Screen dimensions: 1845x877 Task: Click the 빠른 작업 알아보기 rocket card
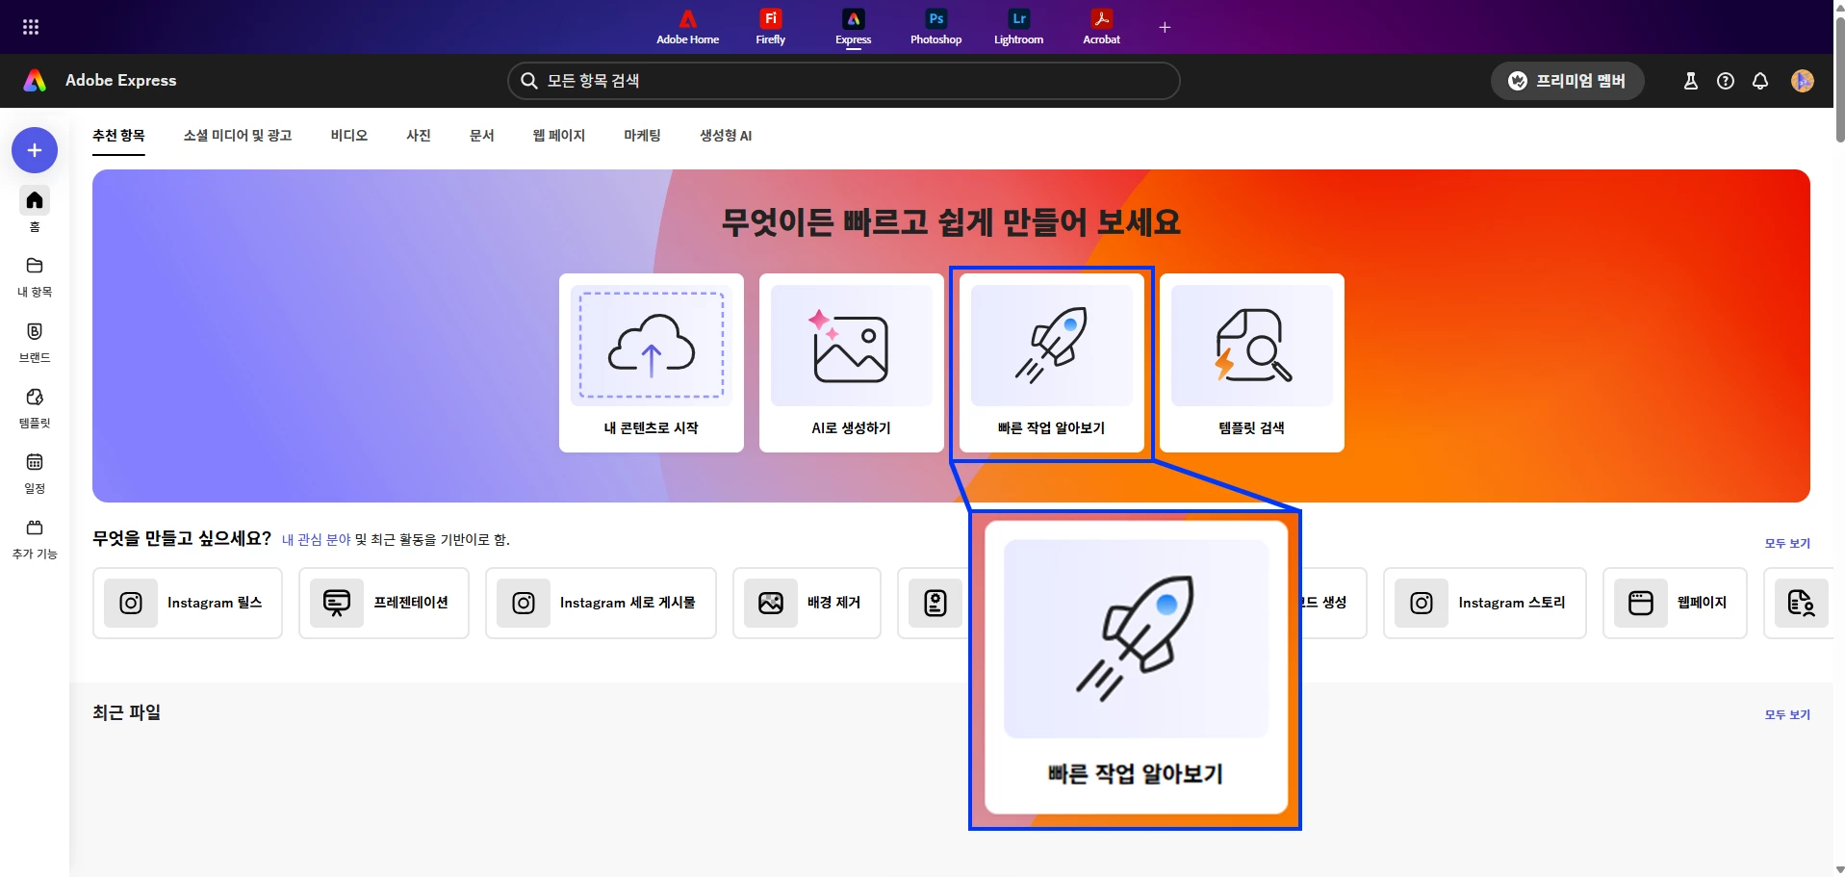click(1052, 363)
